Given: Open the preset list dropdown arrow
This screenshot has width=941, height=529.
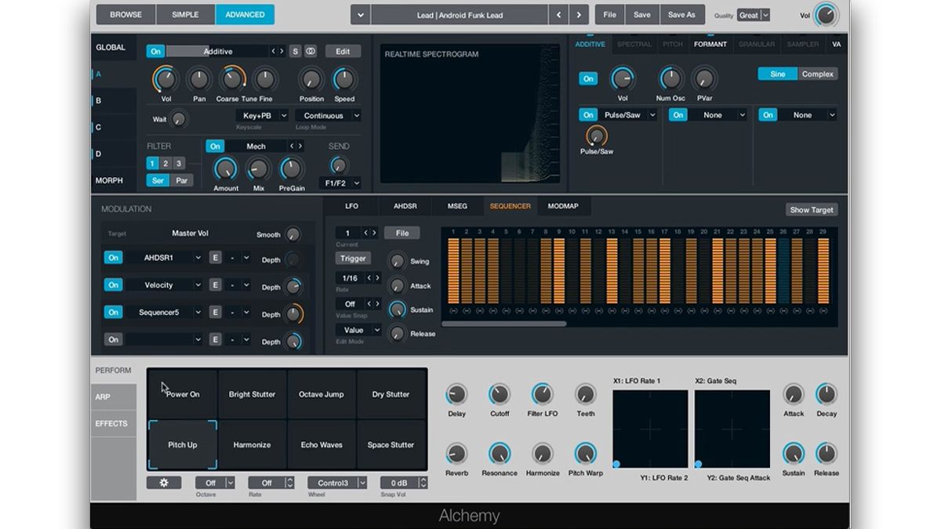Looking at the screenshot, I should (x=360, y=15).
